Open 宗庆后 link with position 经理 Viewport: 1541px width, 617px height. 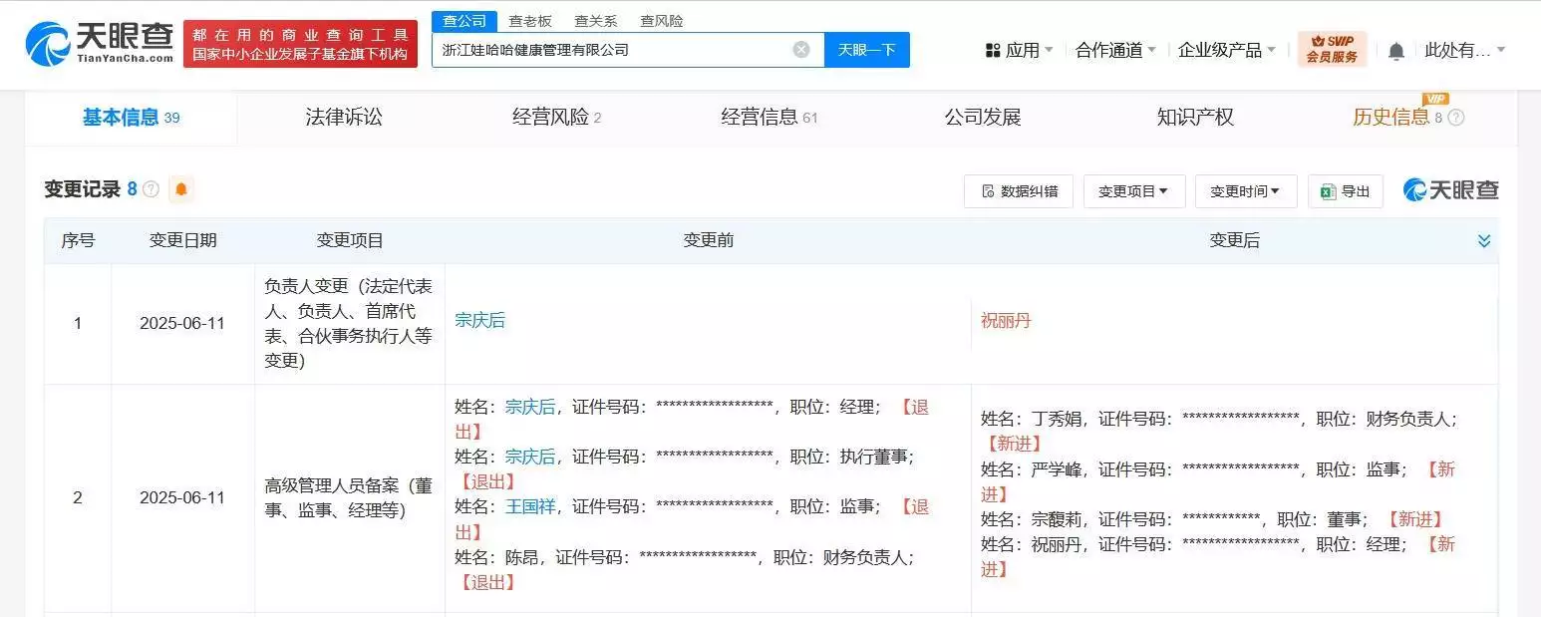pyautogui.click(x=530, y=407)
